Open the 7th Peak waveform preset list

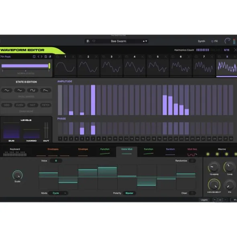click(6, 57)
